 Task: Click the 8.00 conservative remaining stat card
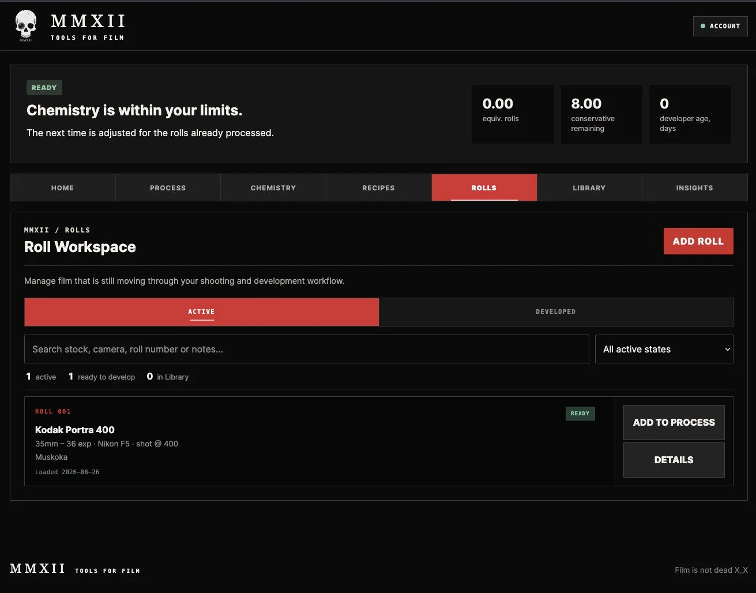pyautogui.click(x=601, y=114)
